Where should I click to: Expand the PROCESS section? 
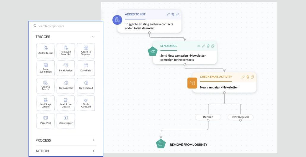pos(93,140)
